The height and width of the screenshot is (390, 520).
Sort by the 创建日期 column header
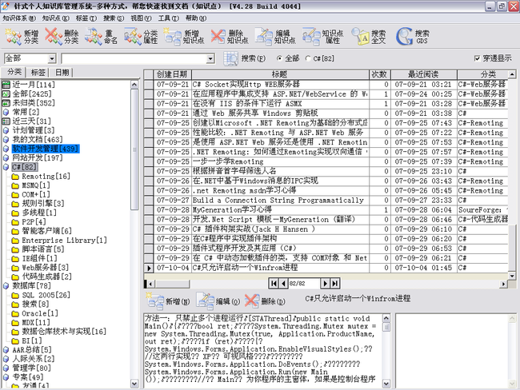173,74
